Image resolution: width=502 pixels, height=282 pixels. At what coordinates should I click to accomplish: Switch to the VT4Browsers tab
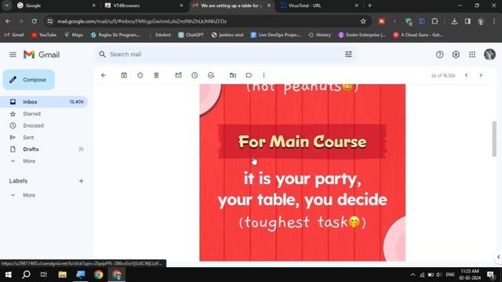pos(144,5)
